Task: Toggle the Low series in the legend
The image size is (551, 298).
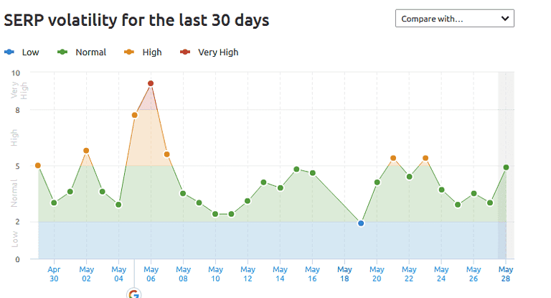Action: click(x=22, y=52)
